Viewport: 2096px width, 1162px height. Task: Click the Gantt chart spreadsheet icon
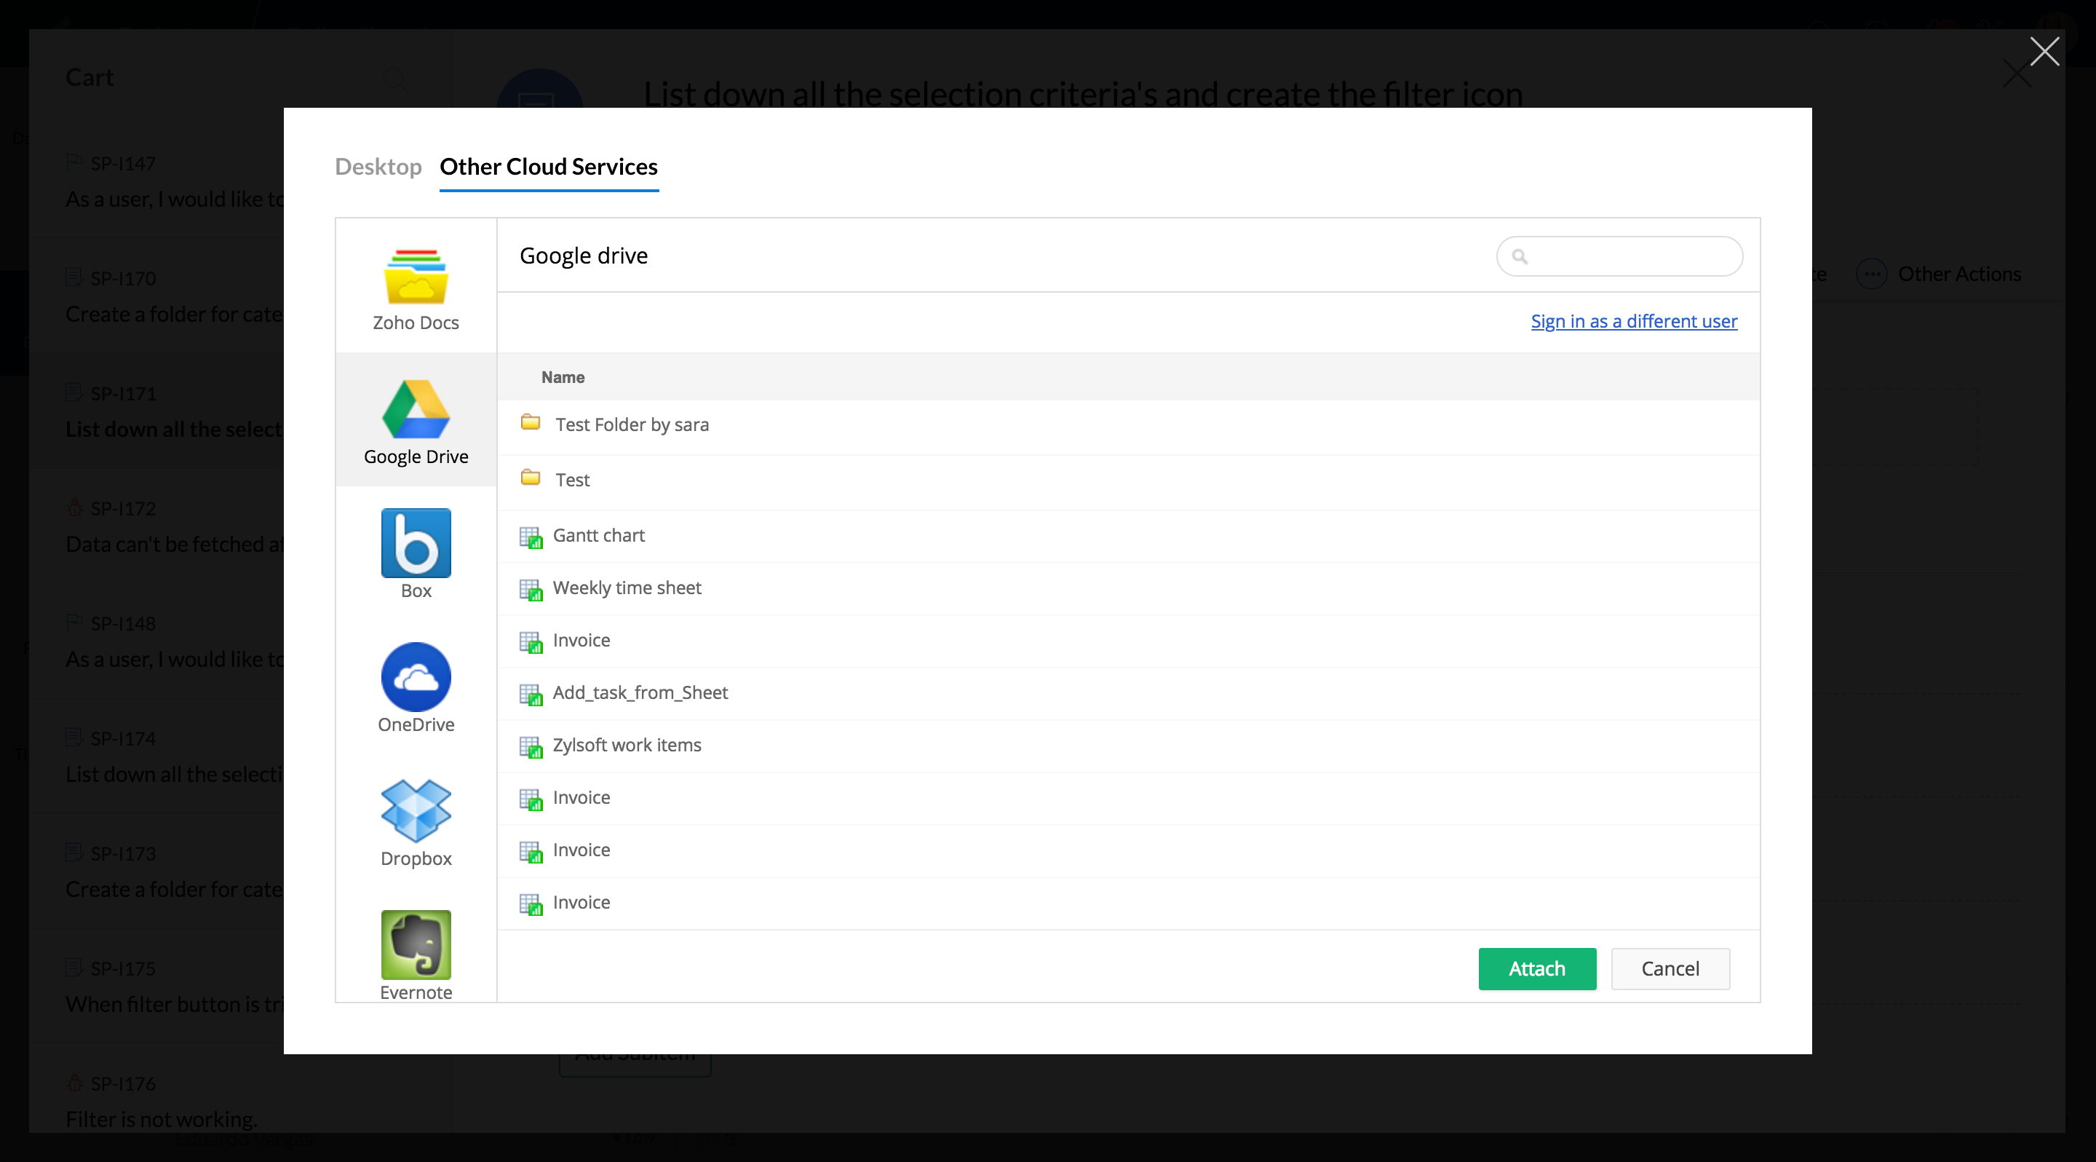(531, 537)
